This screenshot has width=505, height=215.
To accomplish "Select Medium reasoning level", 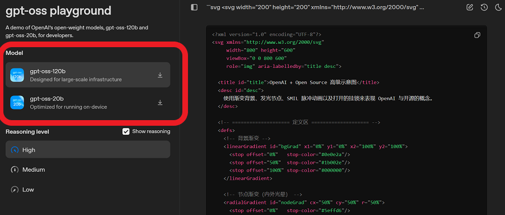I will tap(88, 170).
